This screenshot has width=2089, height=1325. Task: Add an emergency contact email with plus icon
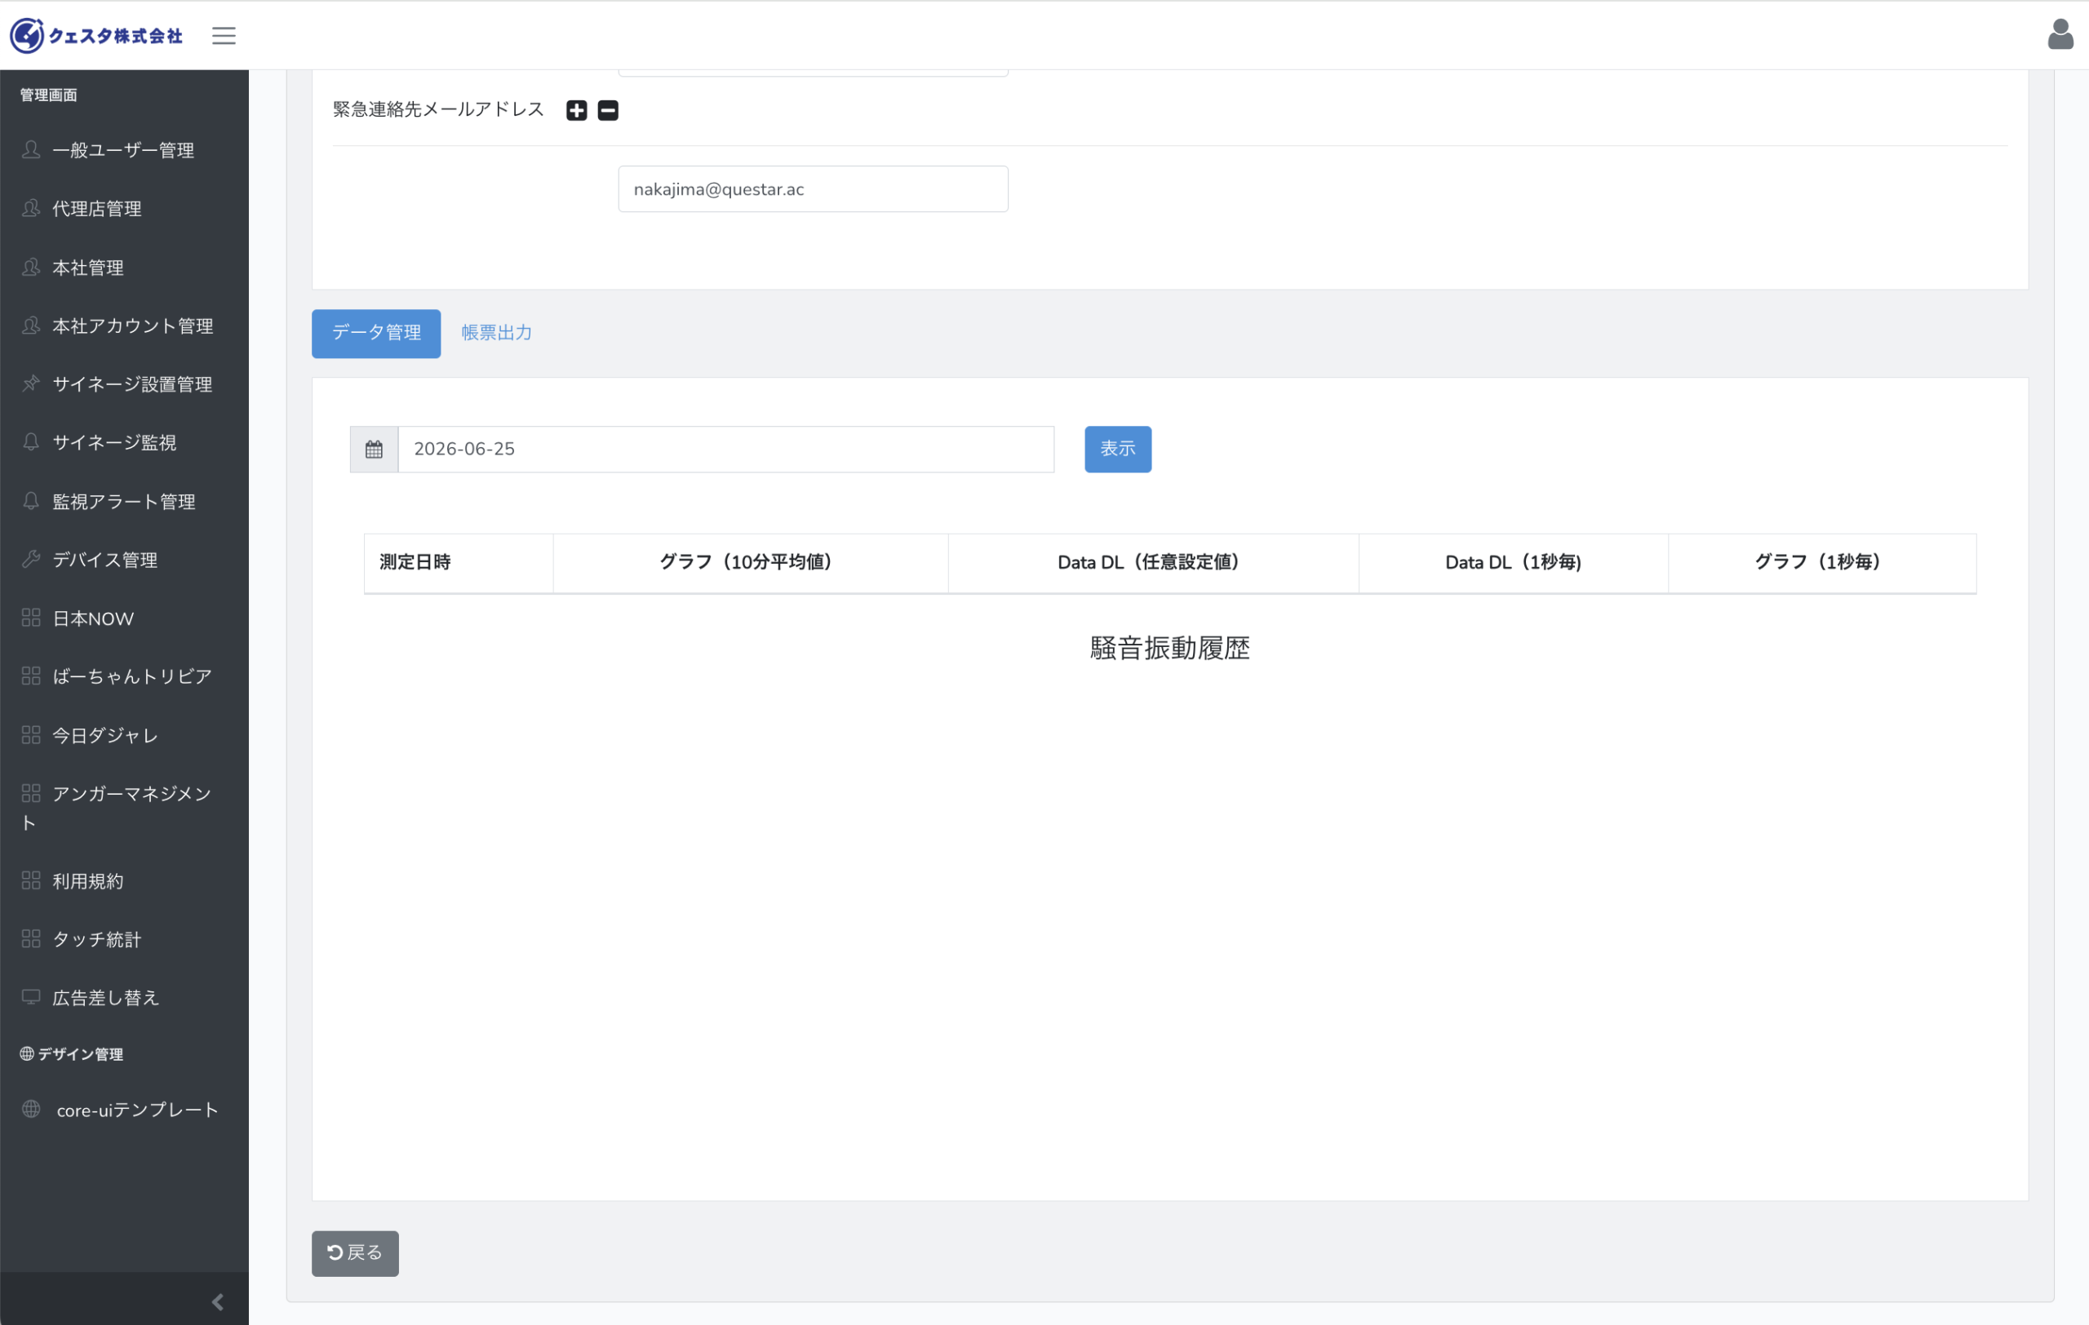(x=577, y=110)
